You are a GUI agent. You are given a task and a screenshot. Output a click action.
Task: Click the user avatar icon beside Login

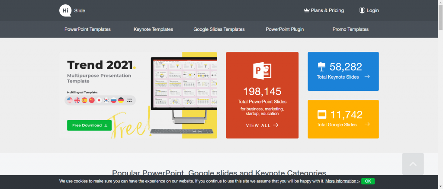[x=362, y=10]
